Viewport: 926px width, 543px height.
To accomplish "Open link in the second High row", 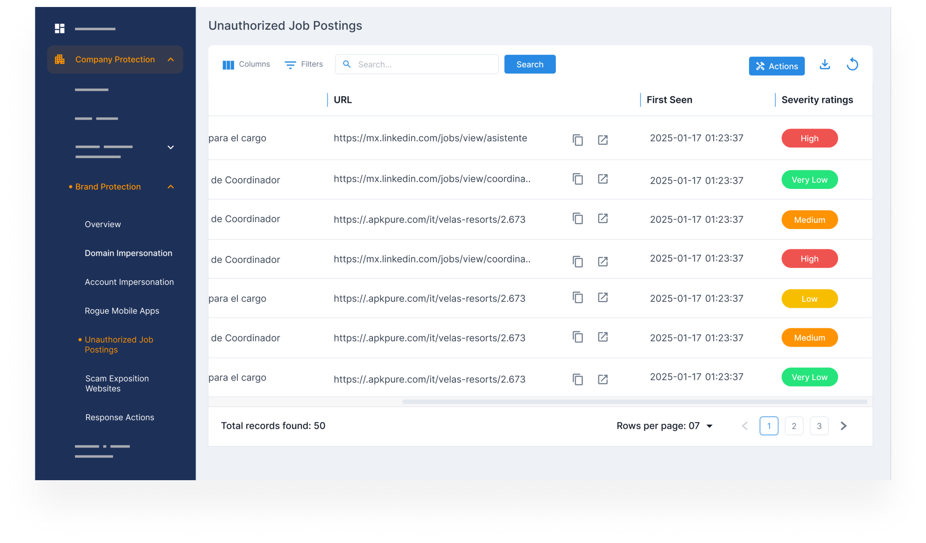I will pos(603,261).
